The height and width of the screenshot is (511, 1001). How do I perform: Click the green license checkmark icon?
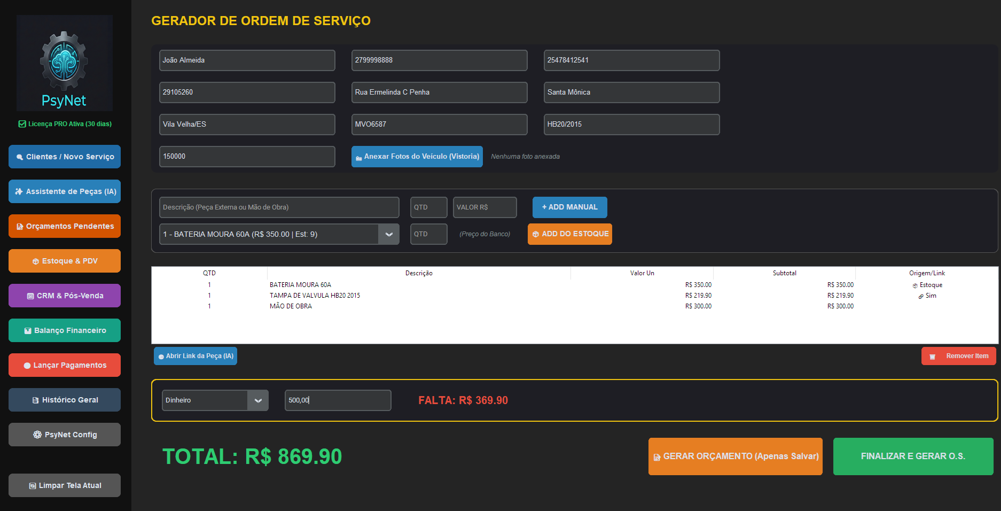click(x=22, y=124)
